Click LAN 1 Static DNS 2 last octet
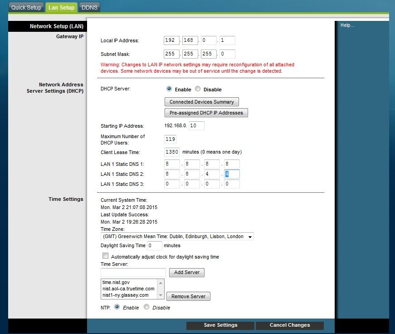Image resolution: width=395 pixels, height=334 pixels. click(x=232, y=174)
